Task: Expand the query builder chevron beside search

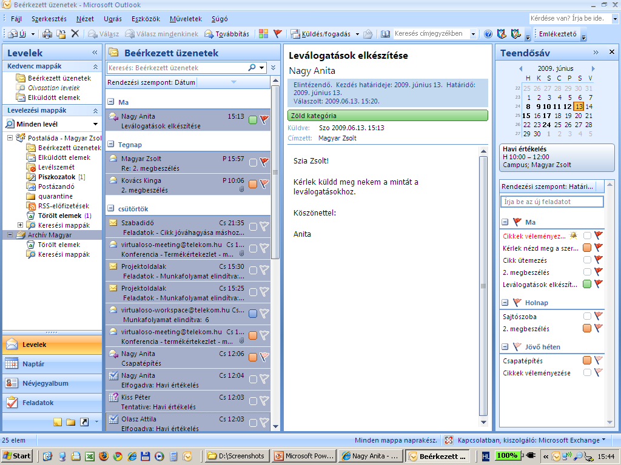Action: (x=274, y=68)
